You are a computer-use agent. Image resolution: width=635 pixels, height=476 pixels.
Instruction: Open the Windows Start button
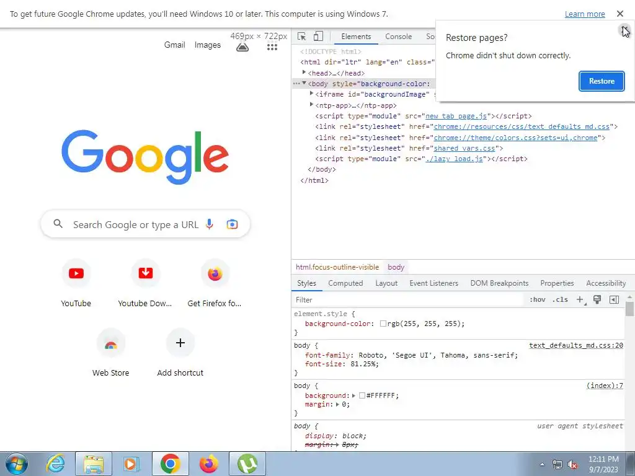pyautogui.click(x=16, y=464)
